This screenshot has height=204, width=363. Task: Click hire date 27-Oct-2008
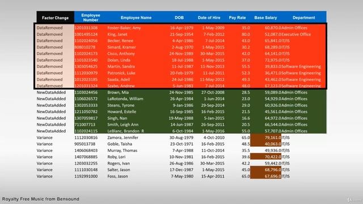point(213,92)
